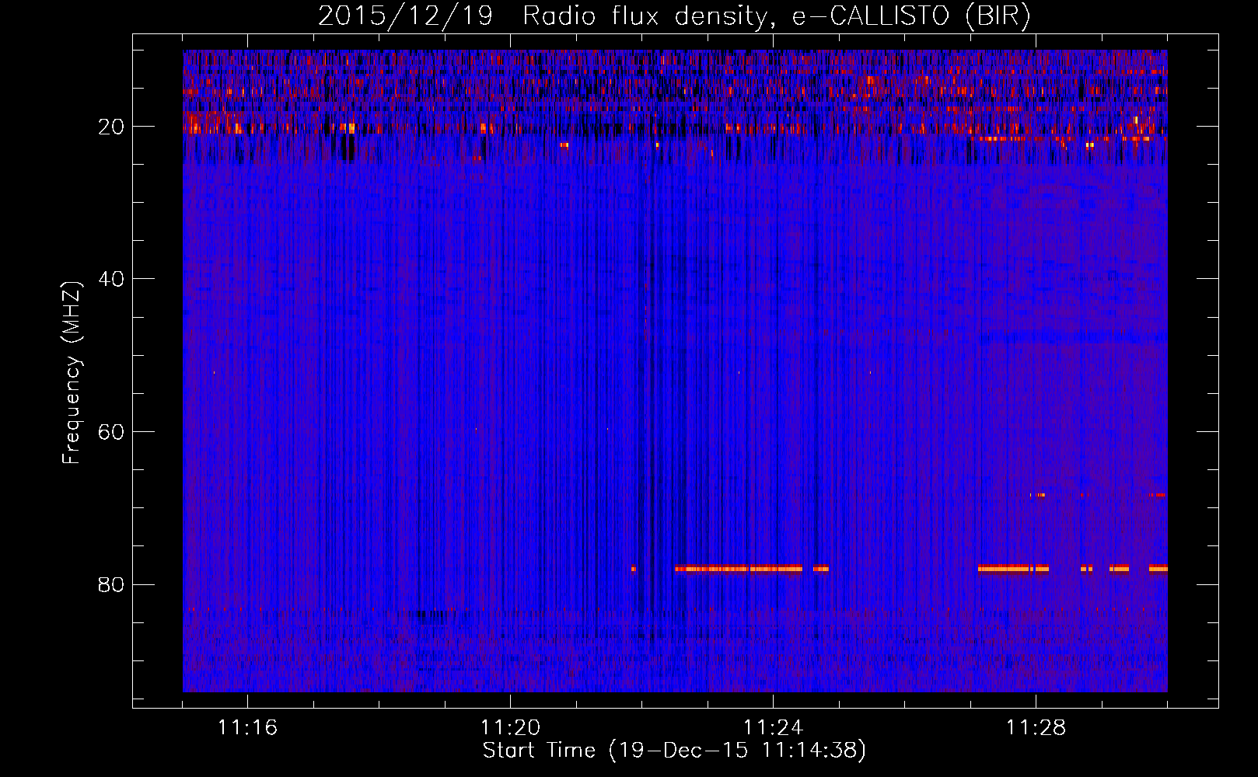The image size is (1258, 777).
Task: Click the '11:16' time tick label
Action: point(247,728)
